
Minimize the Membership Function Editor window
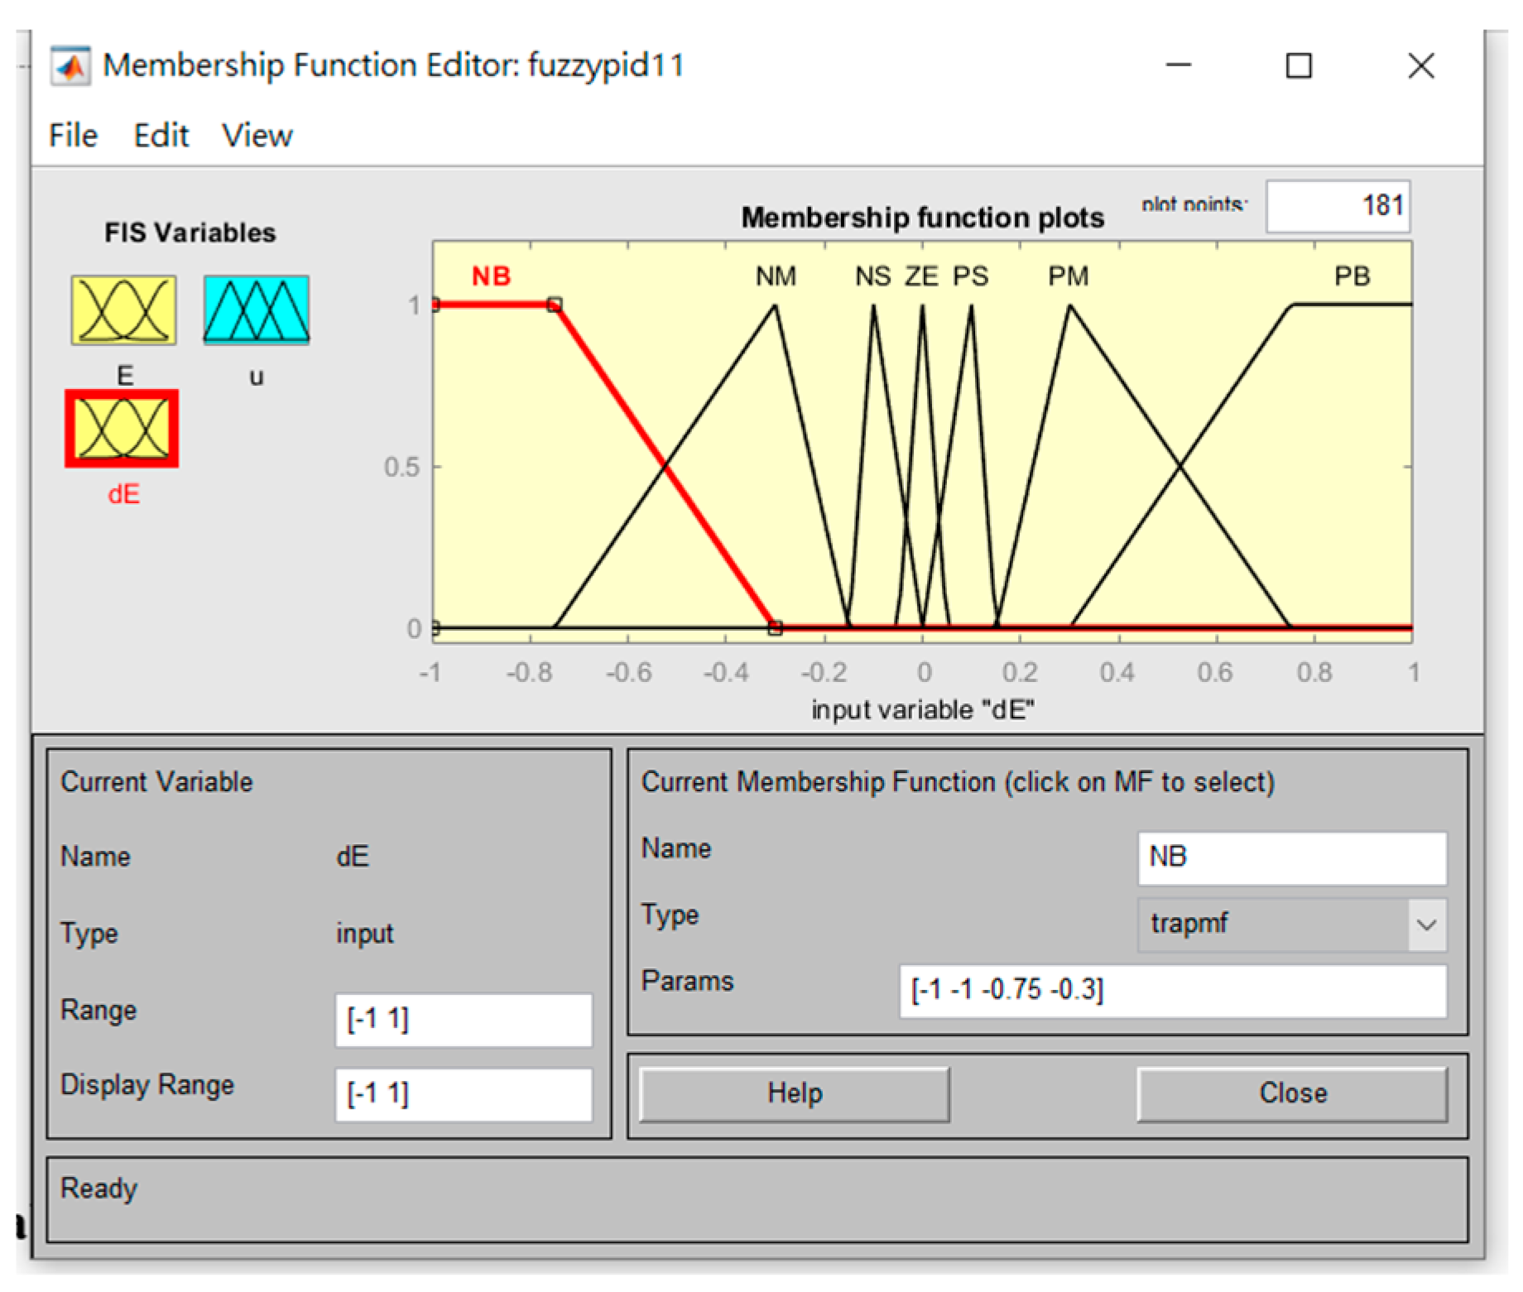(1178, 66)
